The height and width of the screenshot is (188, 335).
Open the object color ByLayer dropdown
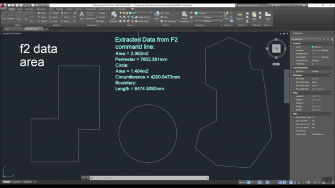pos(208,13)
